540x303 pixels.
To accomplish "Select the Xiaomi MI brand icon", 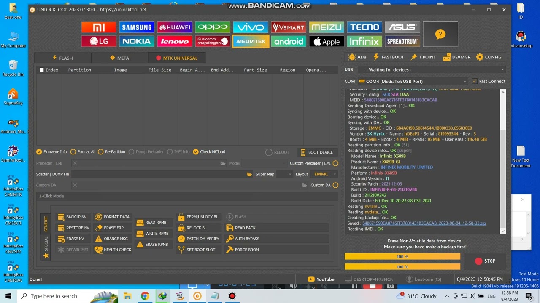I will pos(99,27).
